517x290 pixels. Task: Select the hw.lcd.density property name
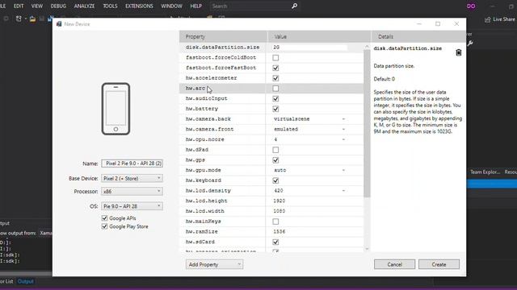(x=208, y=191)
